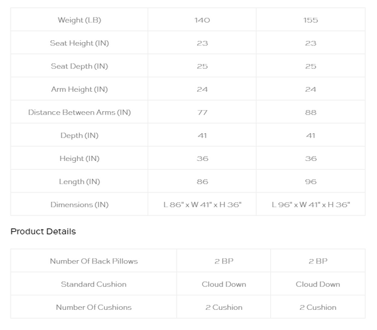Image resolution: width=377 pixels, height=330 pixels.
Task: Select the 140 weight value cell
Action: point(202,20)
